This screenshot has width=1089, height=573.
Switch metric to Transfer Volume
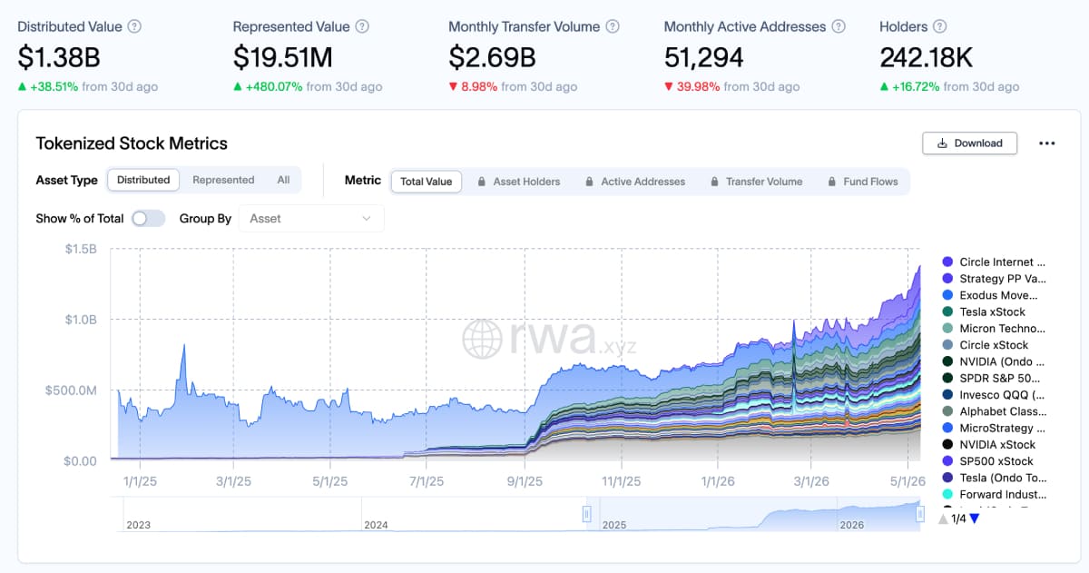(x=756, y=182)
